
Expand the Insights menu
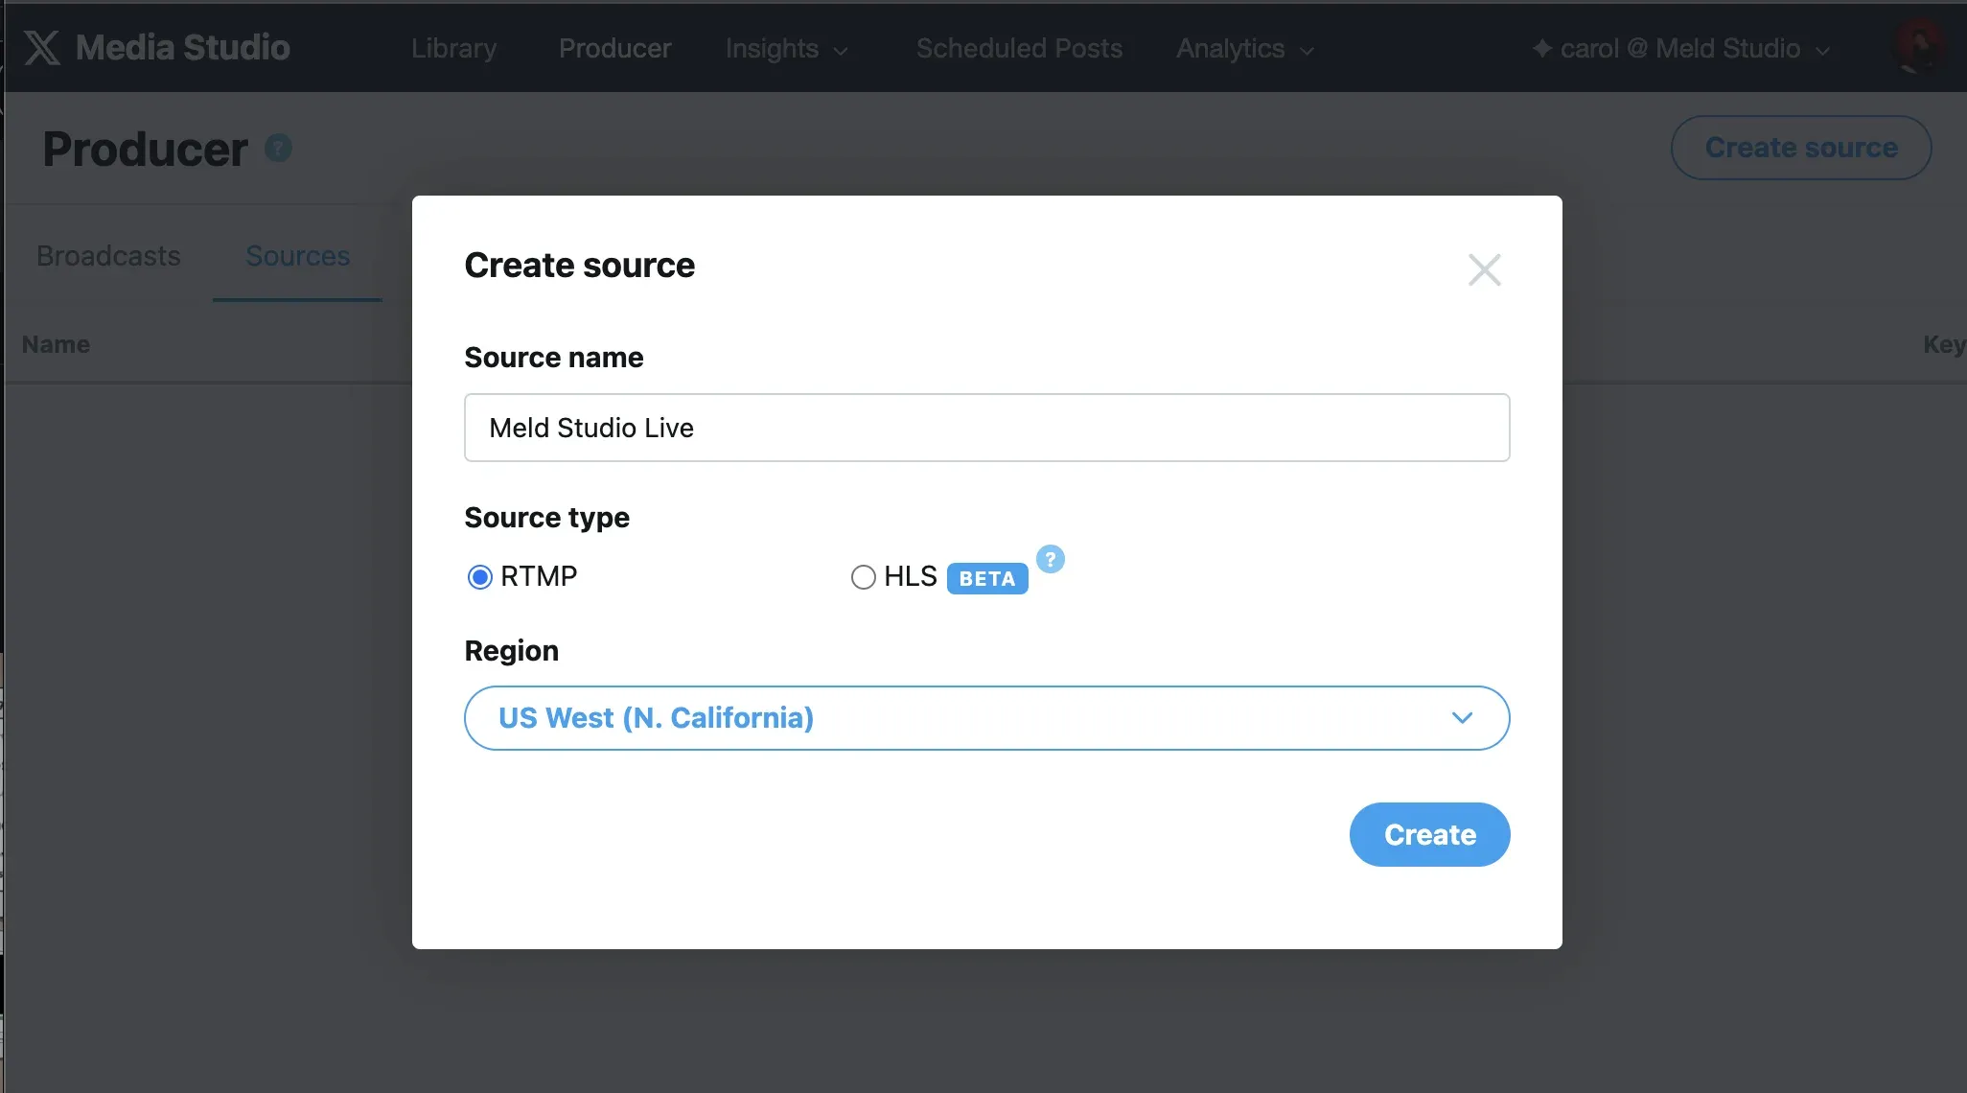(786, 49)
